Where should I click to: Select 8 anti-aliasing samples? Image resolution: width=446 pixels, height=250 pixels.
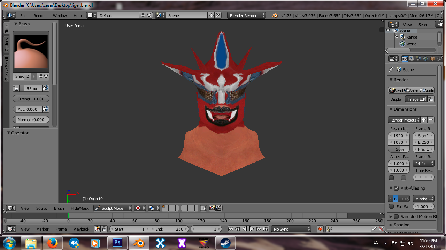tap(395, 199)
